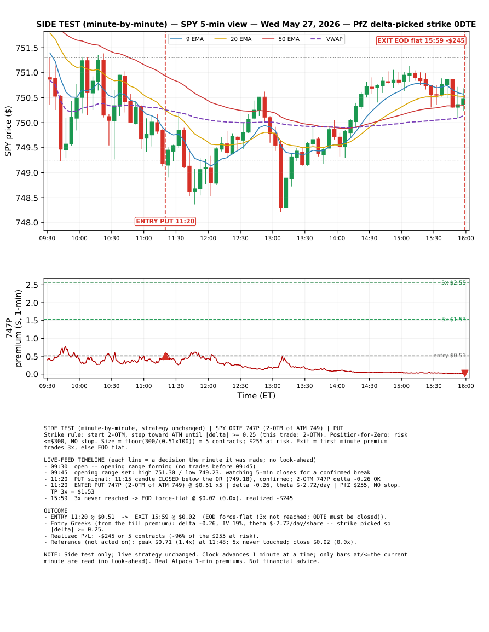Click the 09:45 opening range set line

(207, 473)
